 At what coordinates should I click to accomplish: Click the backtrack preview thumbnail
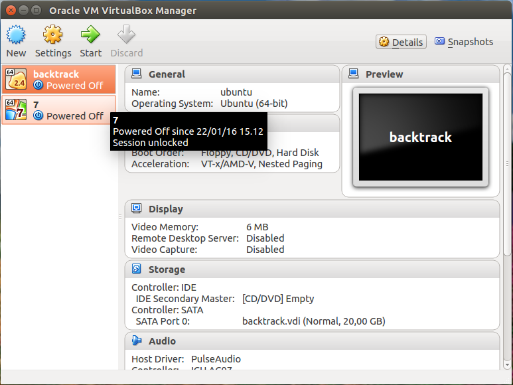(x=420, y=137)
